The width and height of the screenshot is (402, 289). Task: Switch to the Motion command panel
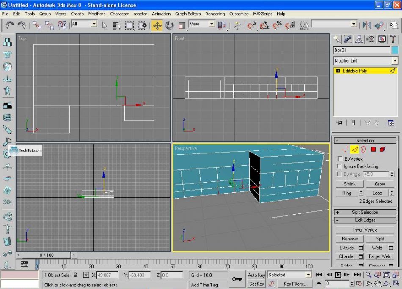point(370,39)
